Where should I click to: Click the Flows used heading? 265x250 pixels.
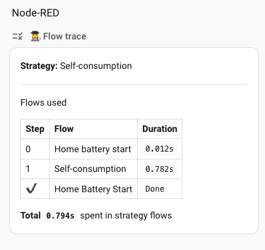[x=43, y=102]
